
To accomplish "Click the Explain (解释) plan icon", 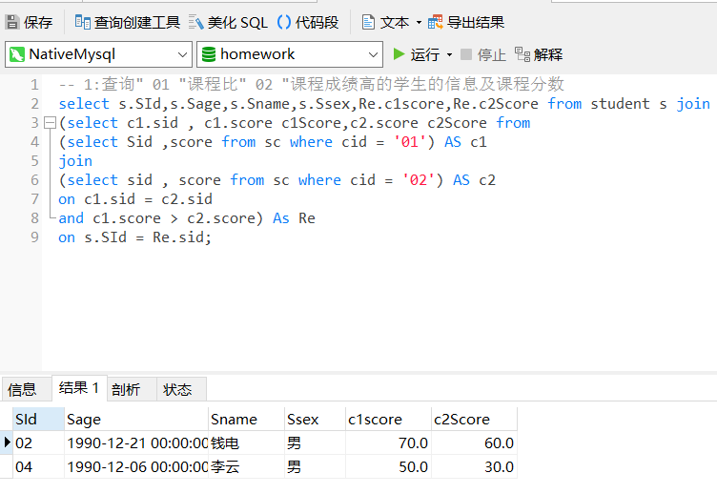I will [522, 54].
